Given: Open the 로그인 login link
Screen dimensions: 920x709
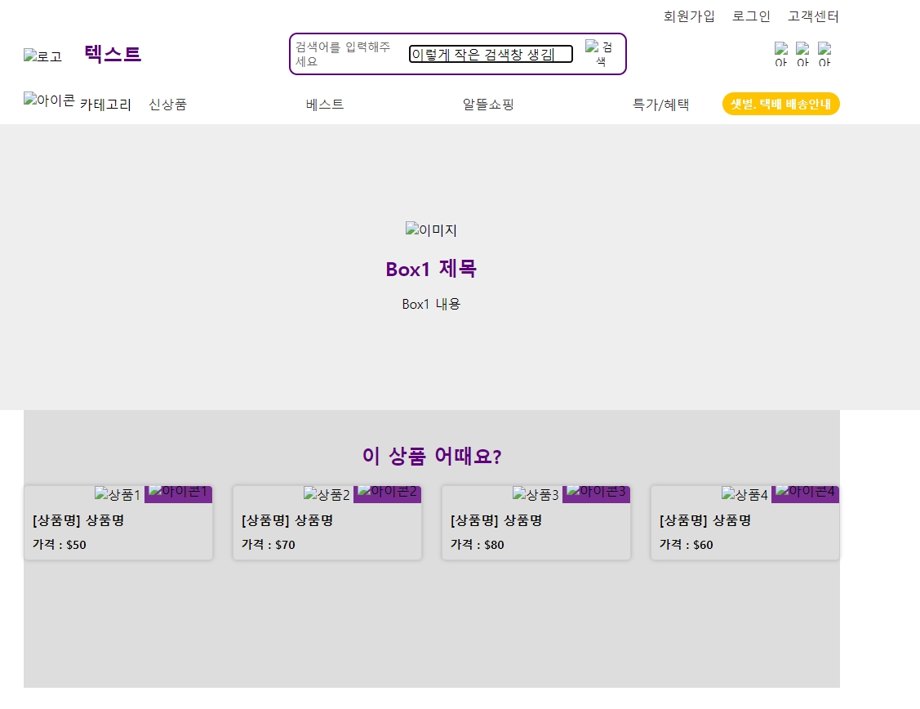Looking at the screenshot, I should pyautogui.click(x=751, y=16).
